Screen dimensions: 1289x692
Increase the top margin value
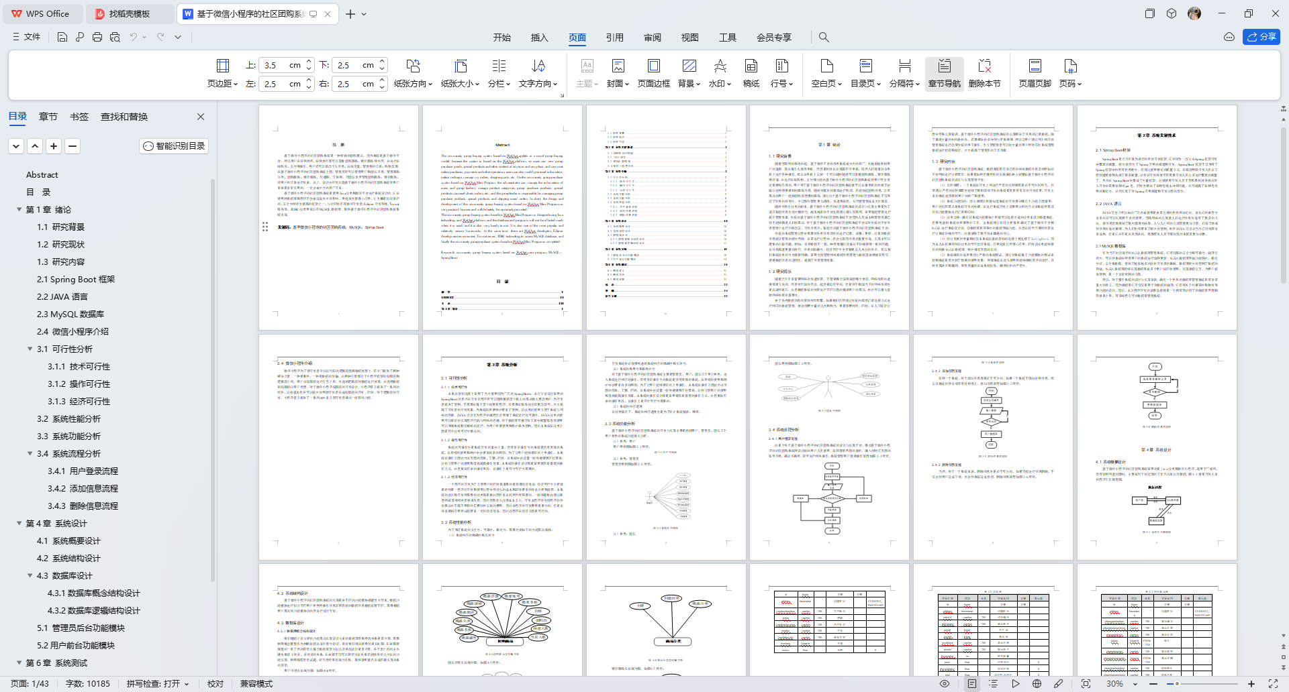pyautogui.click(x=309, y=62)
